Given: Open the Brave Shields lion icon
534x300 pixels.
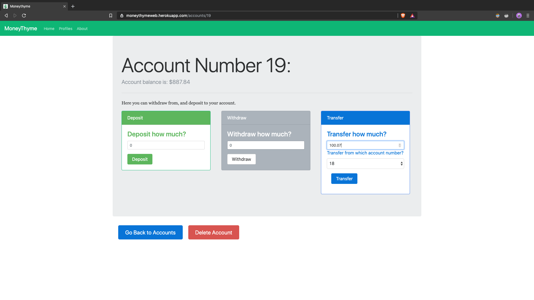Looking at the screenshot, I should coord(403,16).
